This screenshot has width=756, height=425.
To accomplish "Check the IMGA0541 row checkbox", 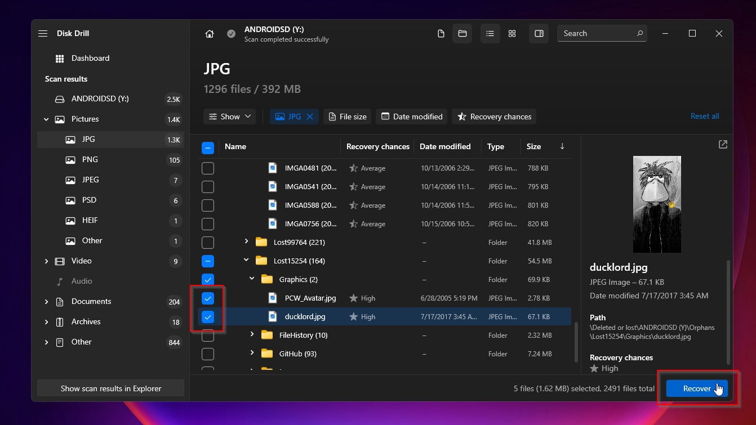I will [x=208, y=187].
